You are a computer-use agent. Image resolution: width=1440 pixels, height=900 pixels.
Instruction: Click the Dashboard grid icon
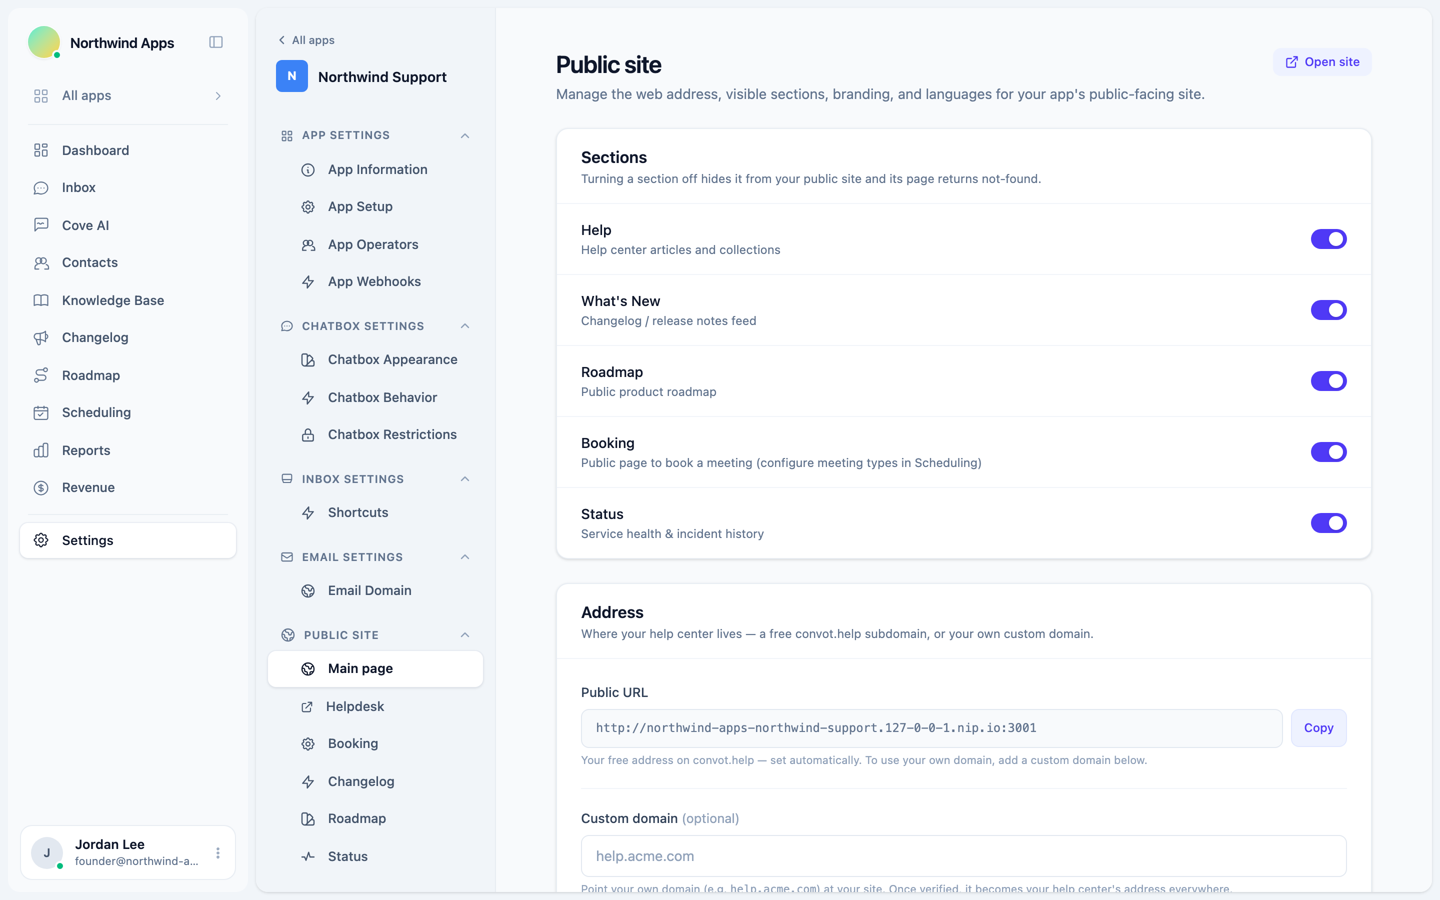coord(41,150)
